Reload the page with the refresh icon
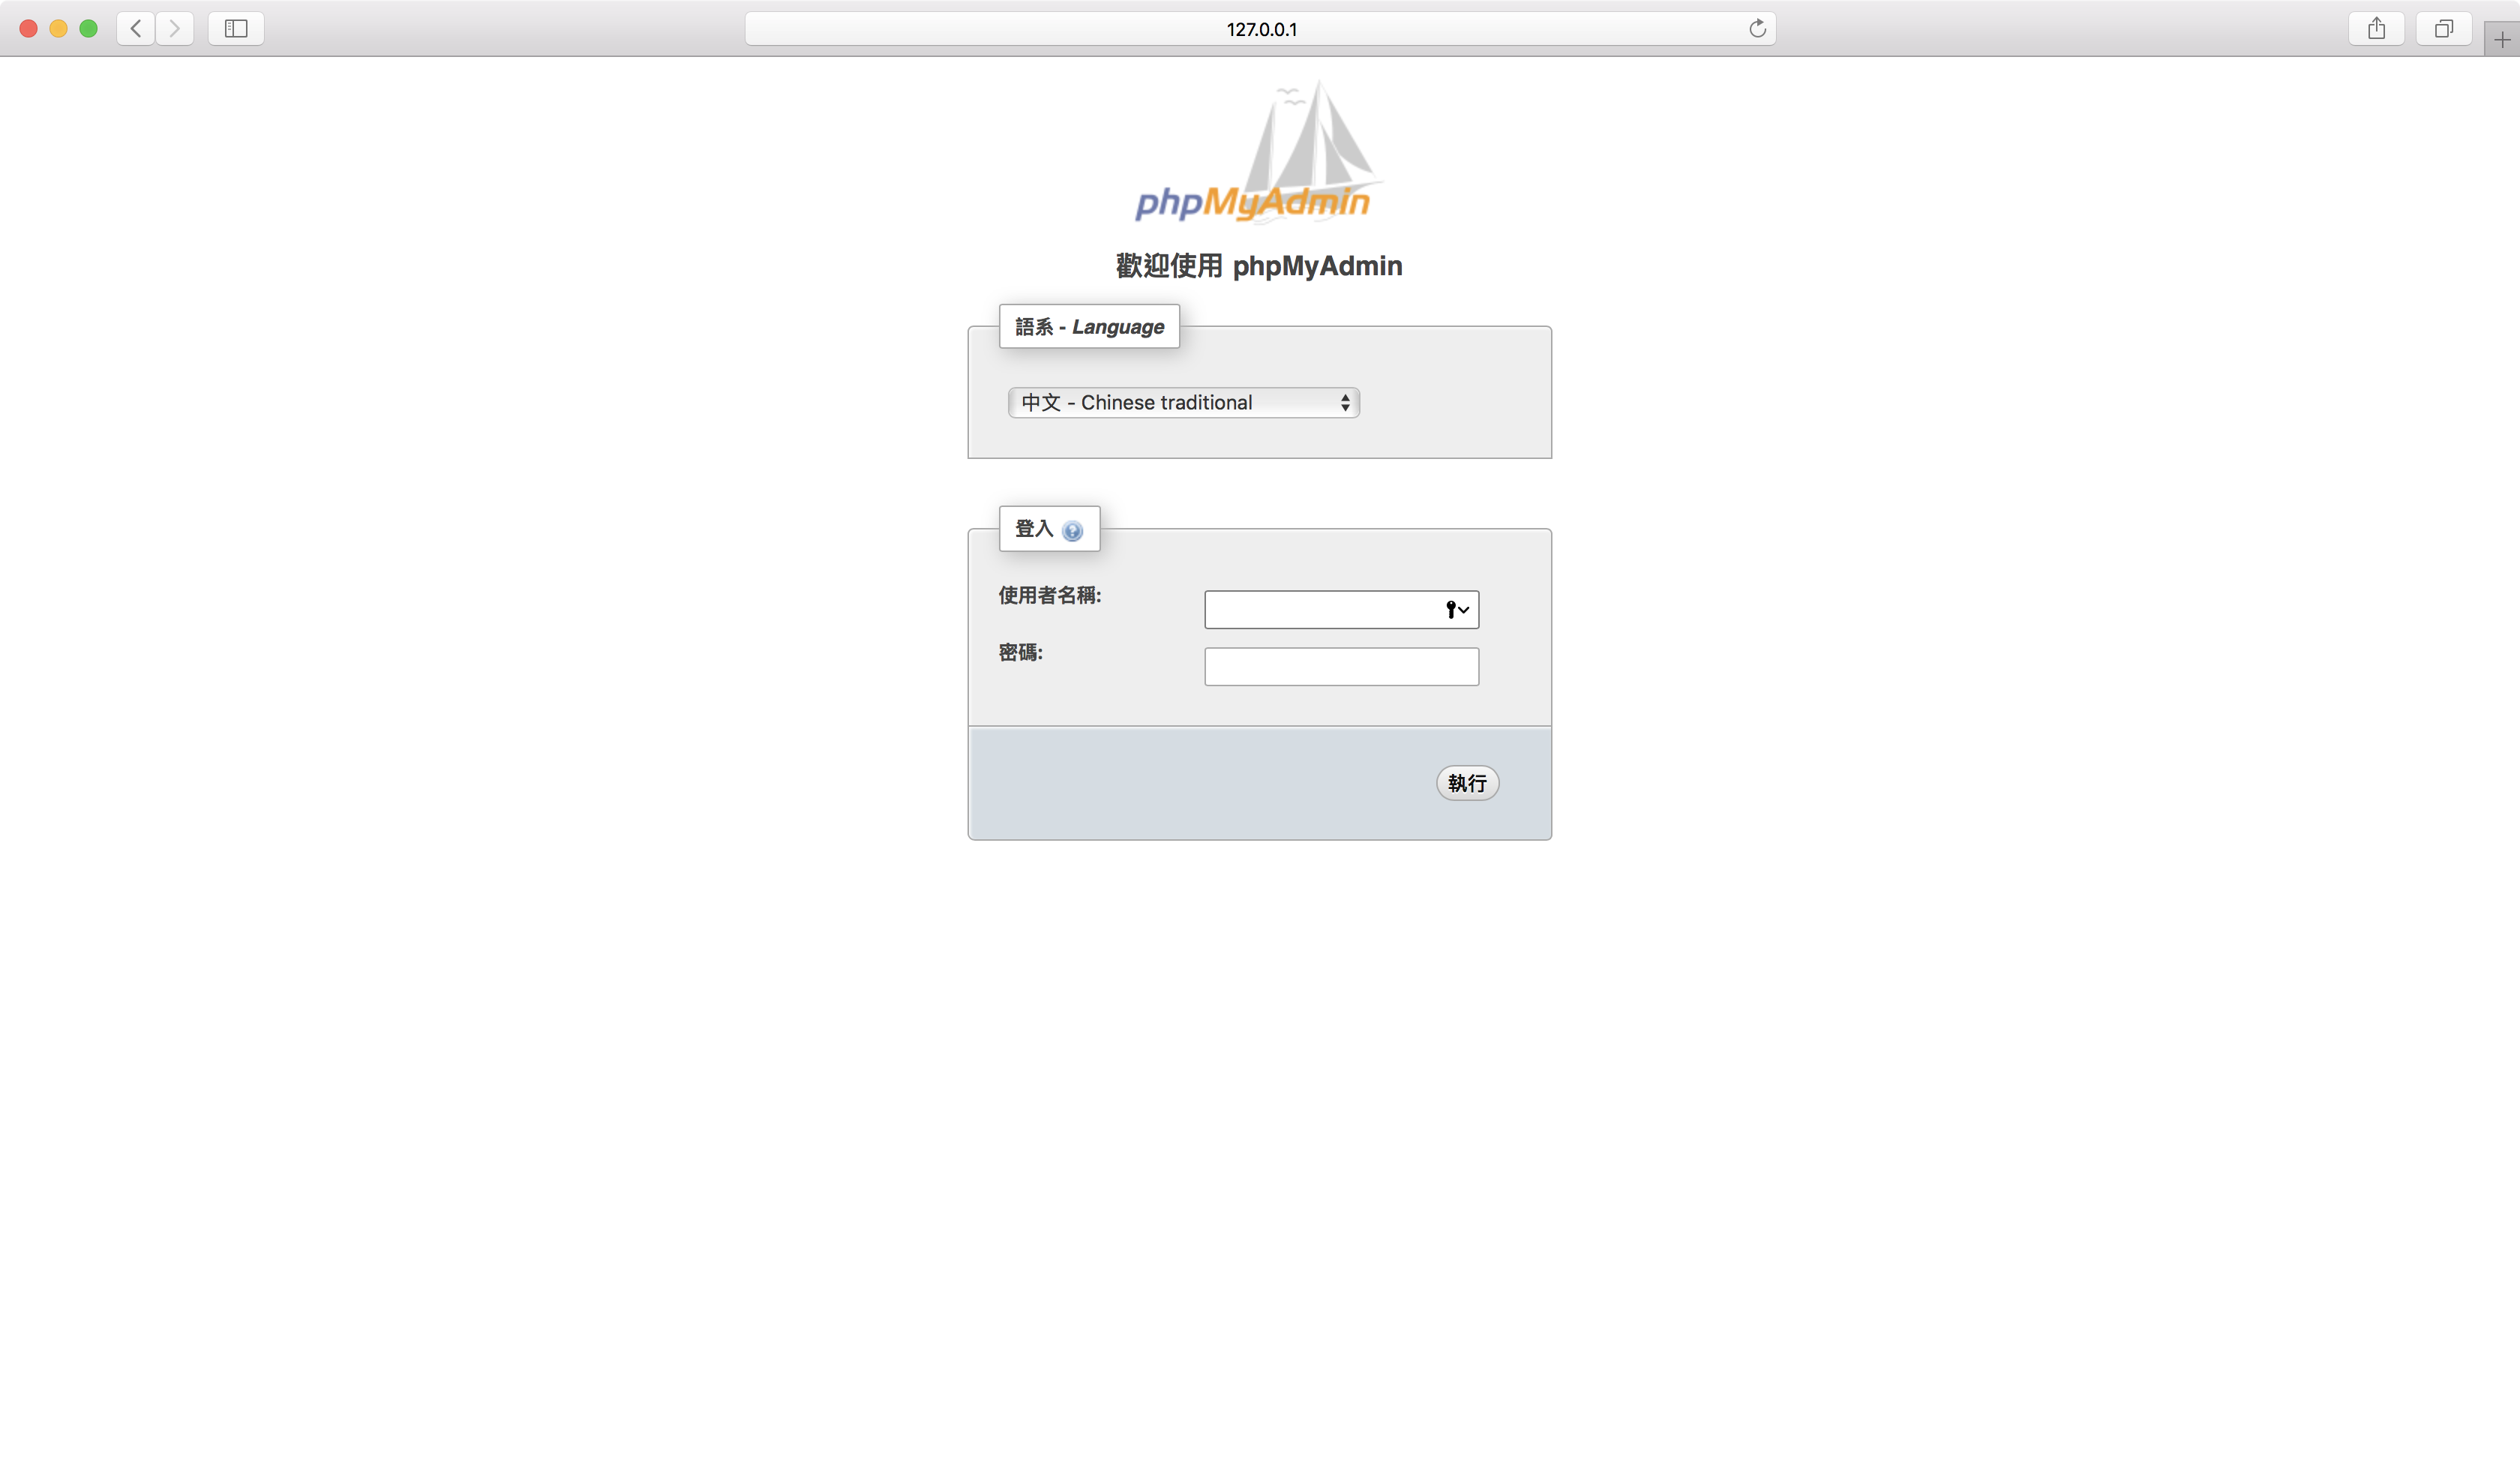 point(1757,28)
